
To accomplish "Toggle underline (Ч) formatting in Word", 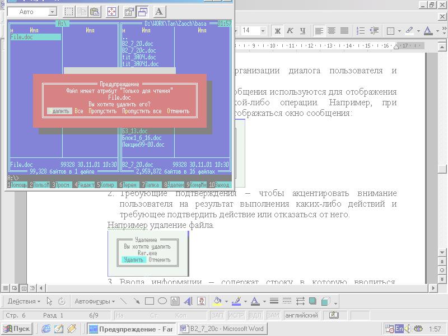I will pyautogui.click(x=302, y=31).
